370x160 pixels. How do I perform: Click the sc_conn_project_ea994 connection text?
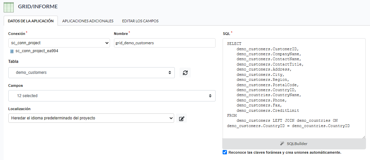point(37,51)
